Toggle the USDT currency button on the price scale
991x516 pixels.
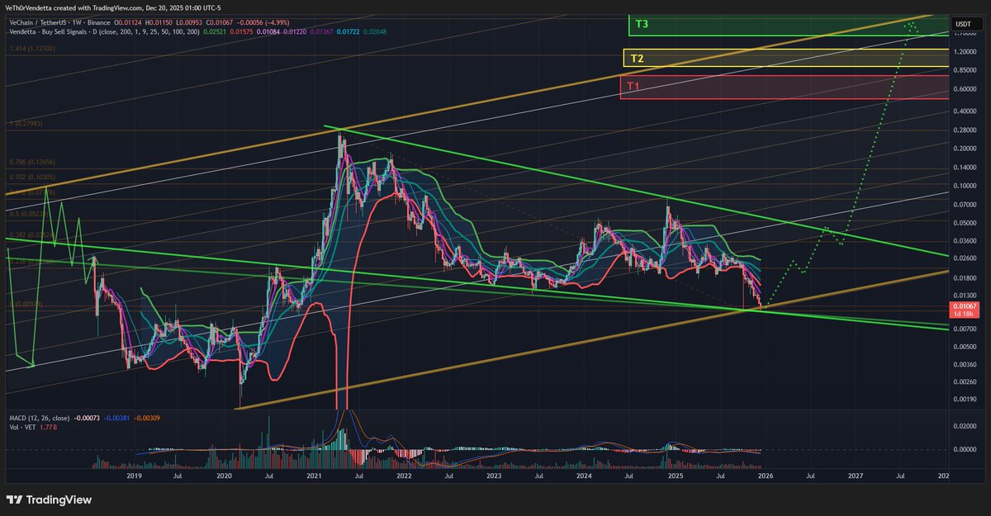963,23
